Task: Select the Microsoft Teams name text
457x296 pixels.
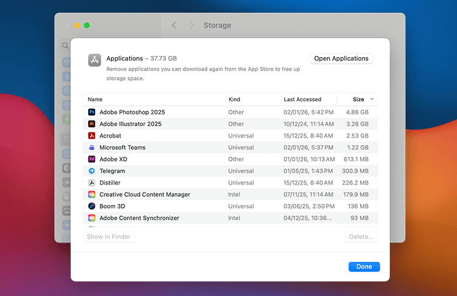Action: pos(122,147)
